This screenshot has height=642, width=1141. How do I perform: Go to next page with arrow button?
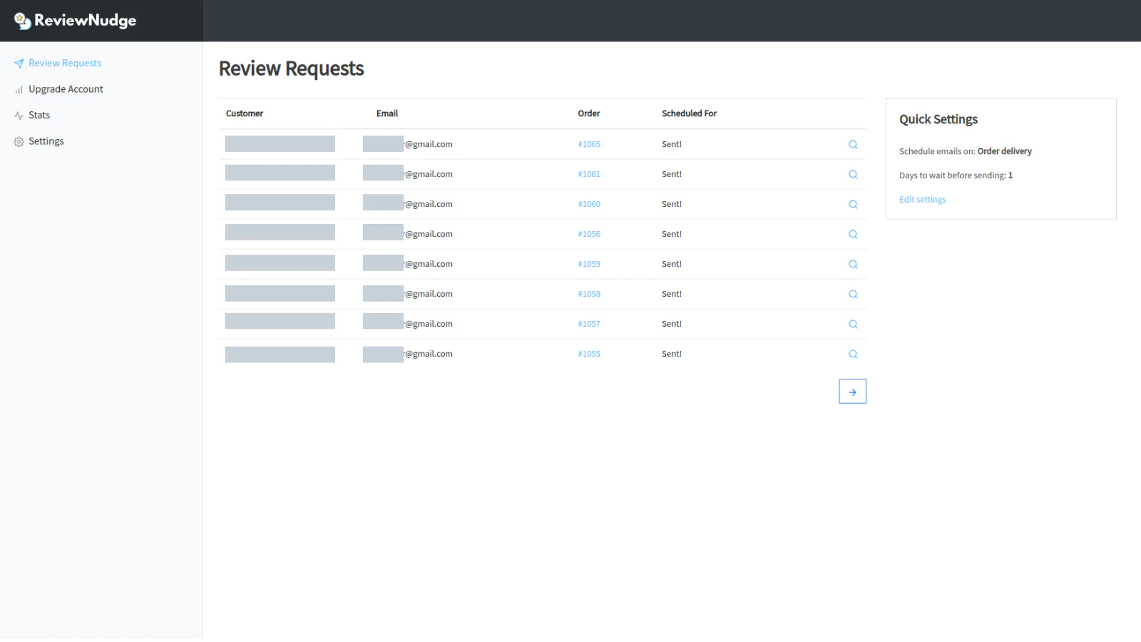tap(852, 392)
